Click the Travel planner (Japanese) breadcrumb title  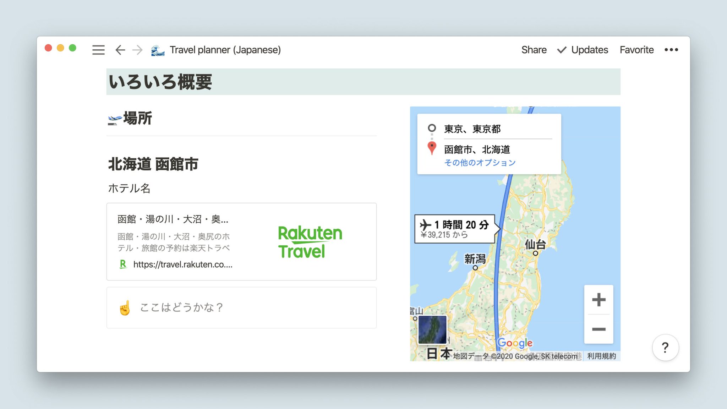click(x=225, y=50)
